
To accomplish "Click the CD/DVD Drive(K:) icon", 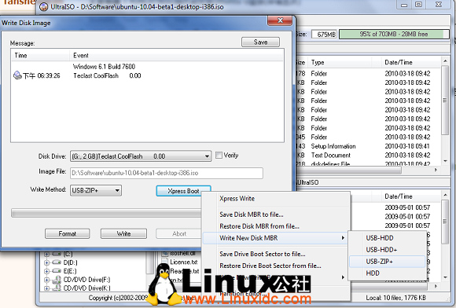I will click(x=57, y=288).
